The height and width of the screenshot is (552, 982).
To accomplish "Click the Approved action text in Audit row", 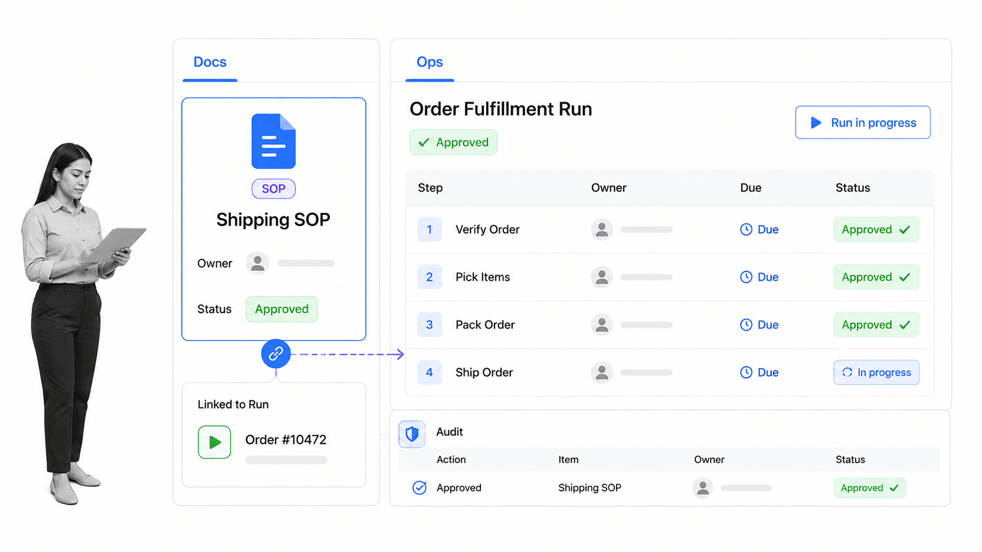I will [459, 488].
